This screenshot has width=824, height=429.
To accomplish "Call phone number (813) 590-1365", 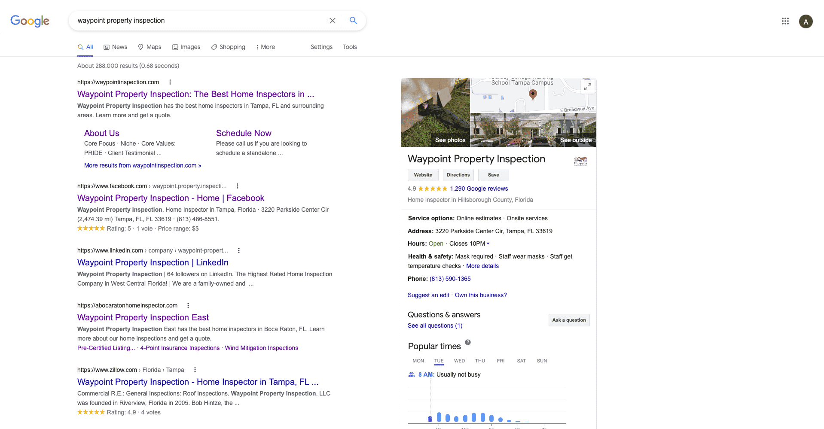I will coord(450,279).
